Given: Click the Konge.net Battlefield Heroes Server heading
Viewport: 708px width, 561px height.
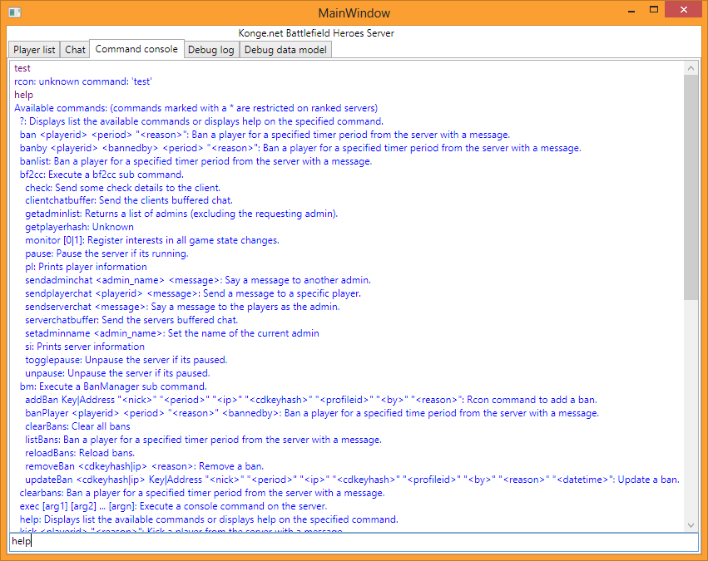Looking at the screenshot, I should tap(316, 33).
